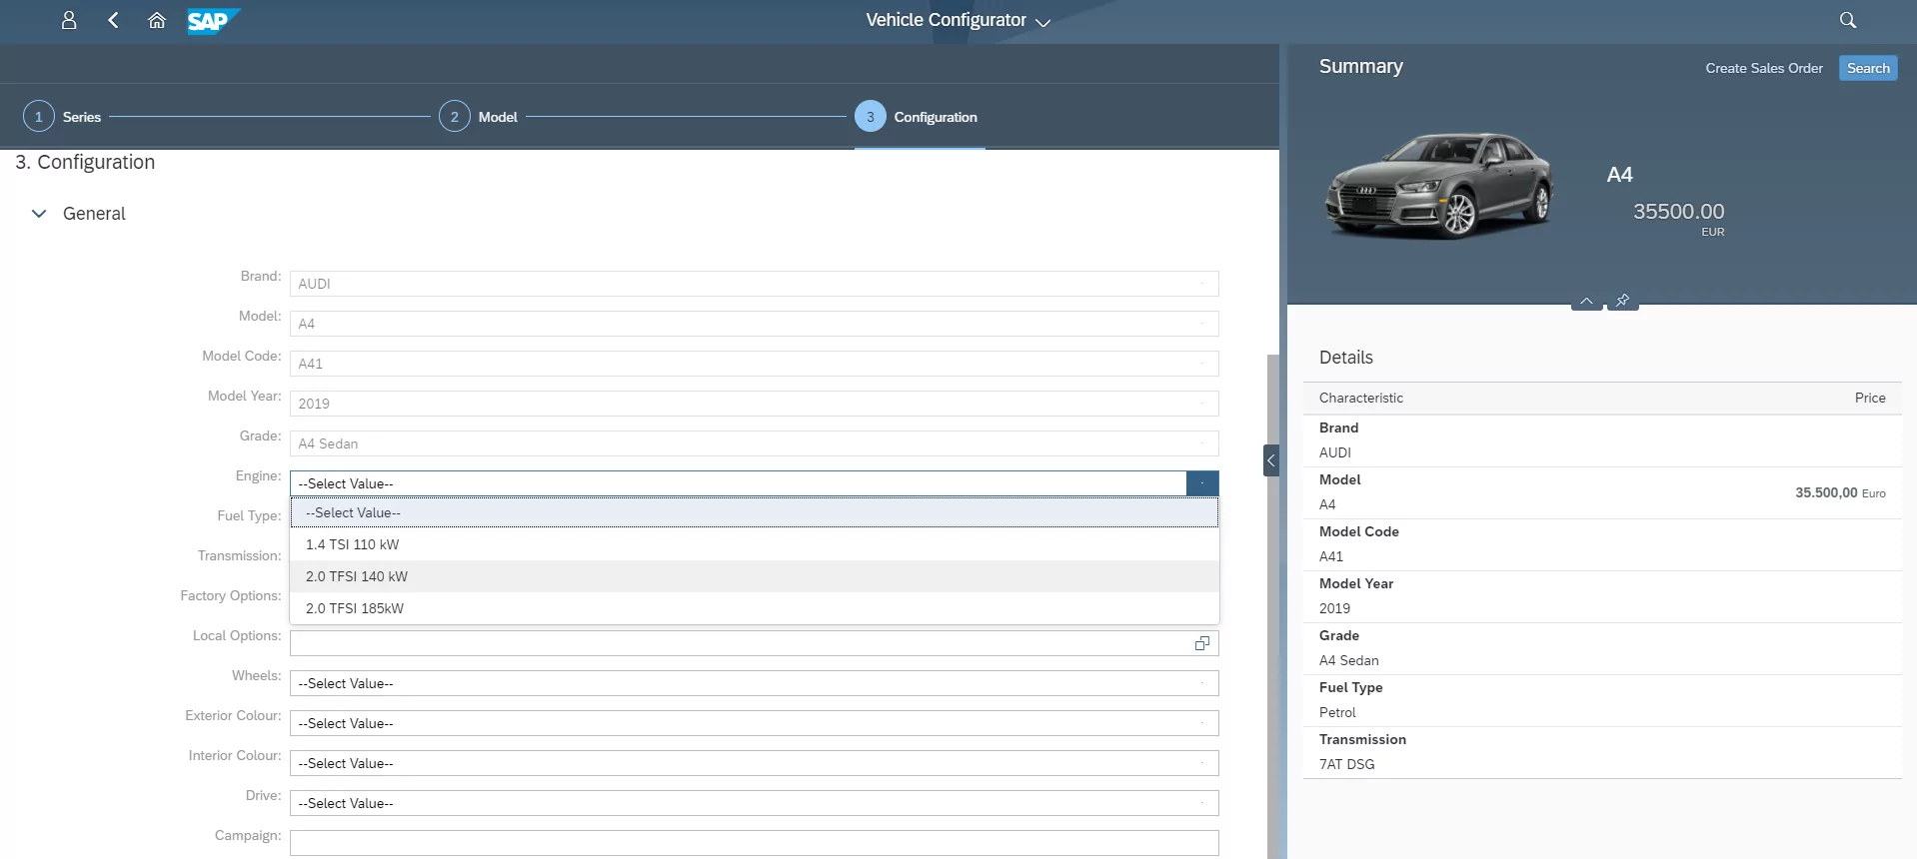Click the Brand field showing AUDI
The height and width of the screenshot is (859, 1917).
[x=755, y=284]
